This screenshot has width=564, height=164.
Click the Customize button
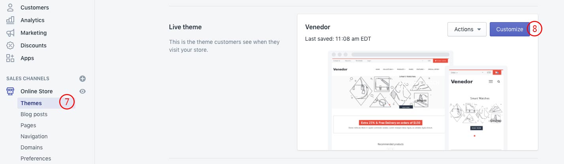[509, 29]
